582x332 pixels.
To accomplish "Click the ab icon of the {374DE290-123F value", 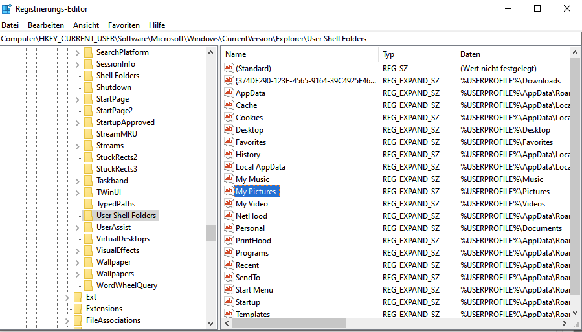I will point(229,80).
